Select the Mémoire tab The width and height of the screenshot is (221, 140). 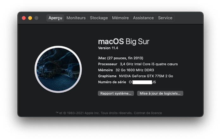coord(120,18)
